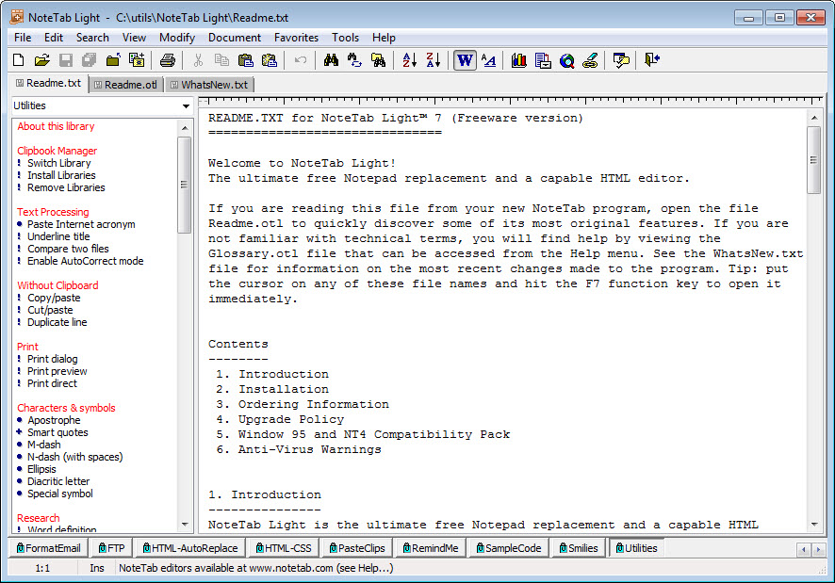
Task: Open the Tools menu
Action: pyautogui.click(x=345, y=38)
